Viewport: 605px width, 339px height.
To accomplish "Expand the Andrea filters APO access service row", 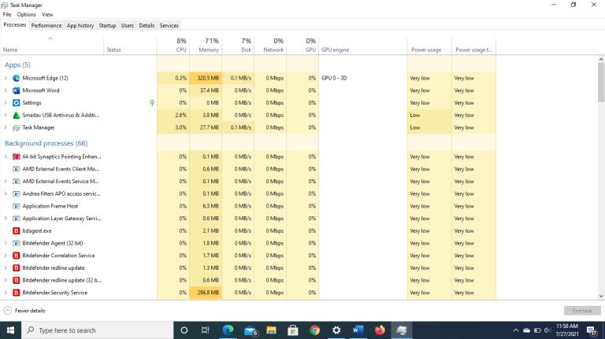I will (6, 193).
